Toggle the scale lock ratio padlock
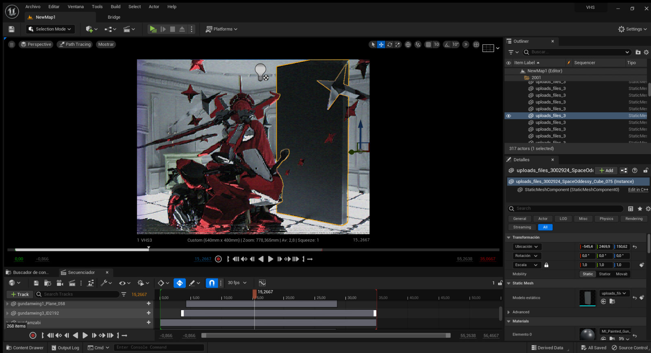Screen dimensions: 651x353 (546, 265)
